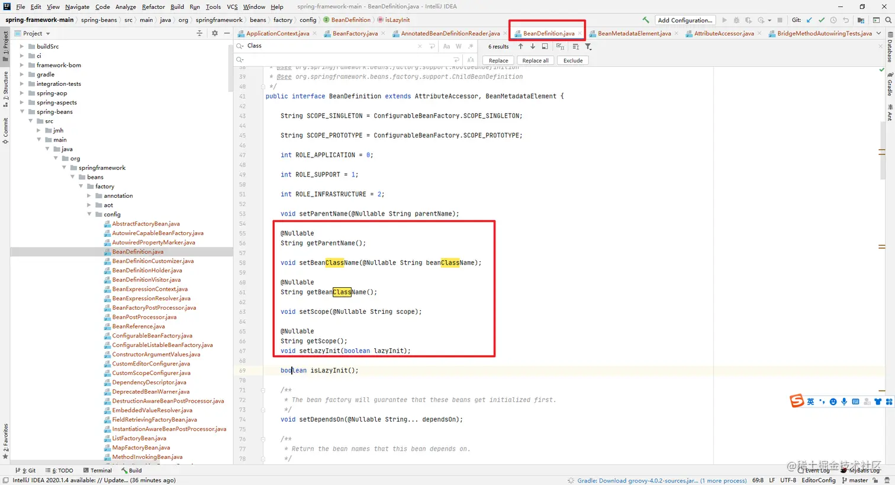Click Git Update Project arrow icon
This screenshot has height=485, width=895.
pos(809,20)
